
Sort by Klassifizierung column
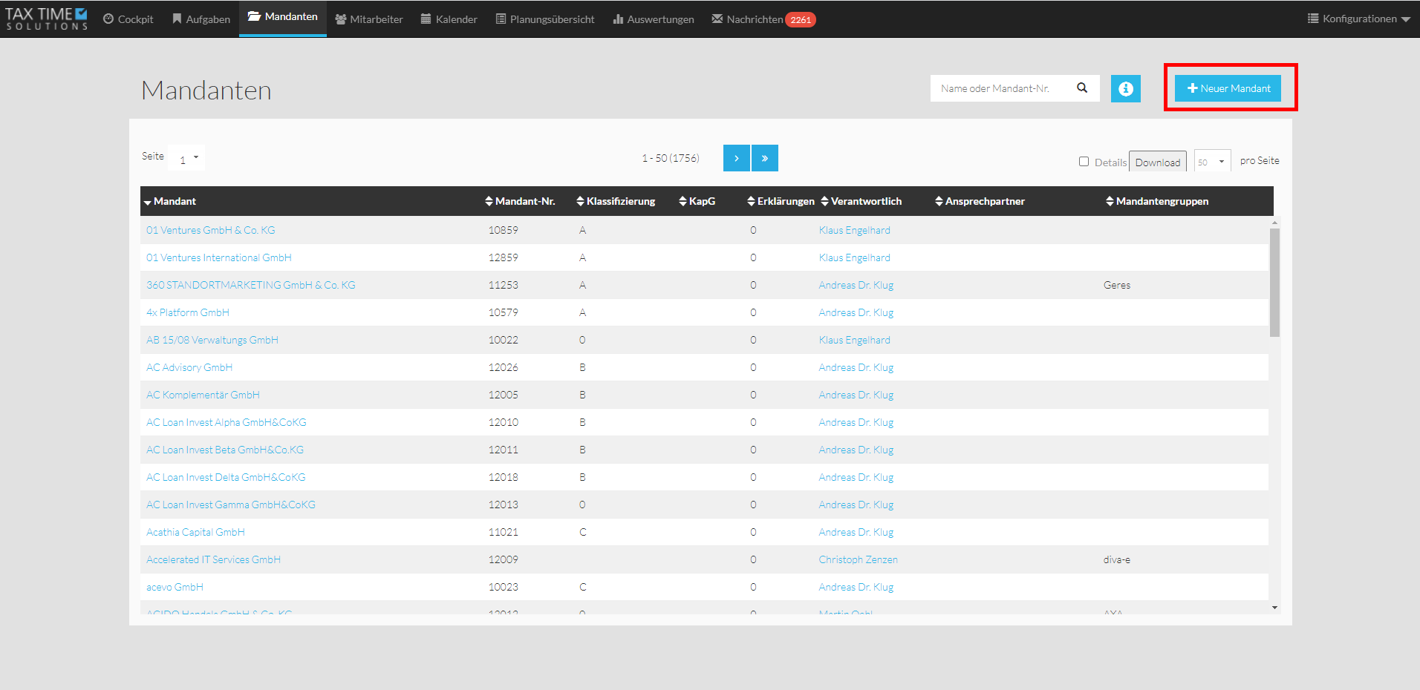tap(616, 201)
